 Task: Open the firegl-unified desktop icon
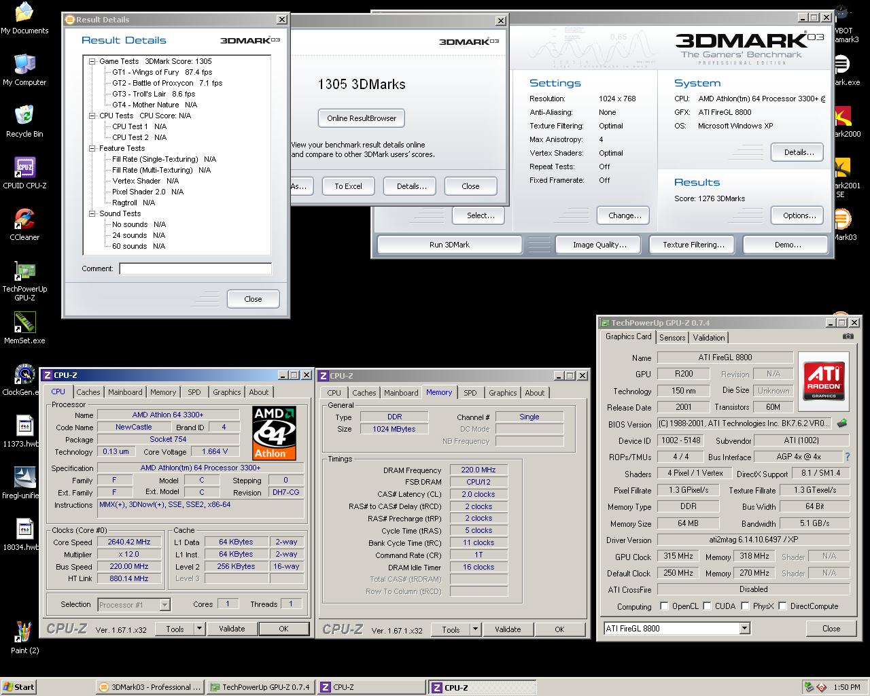pos(24,483)
